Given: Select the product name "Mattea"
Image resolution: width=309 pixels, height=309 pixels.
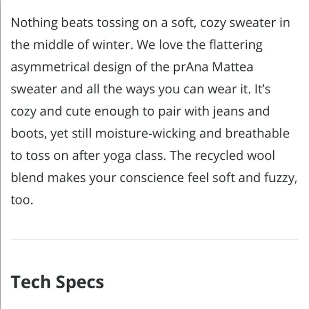Looking at the screenshot, I should (232, 67).
